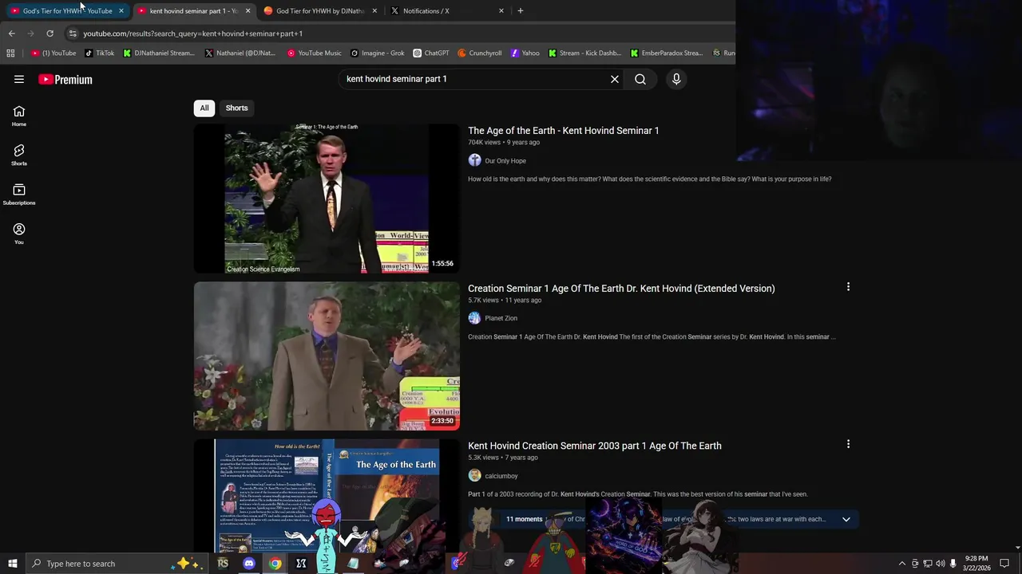Image resolution: width=1022 pixels, height=574 pixels.
Task: Open the Chrome apps grid bookmark
Action: click(x=10, y=53)
